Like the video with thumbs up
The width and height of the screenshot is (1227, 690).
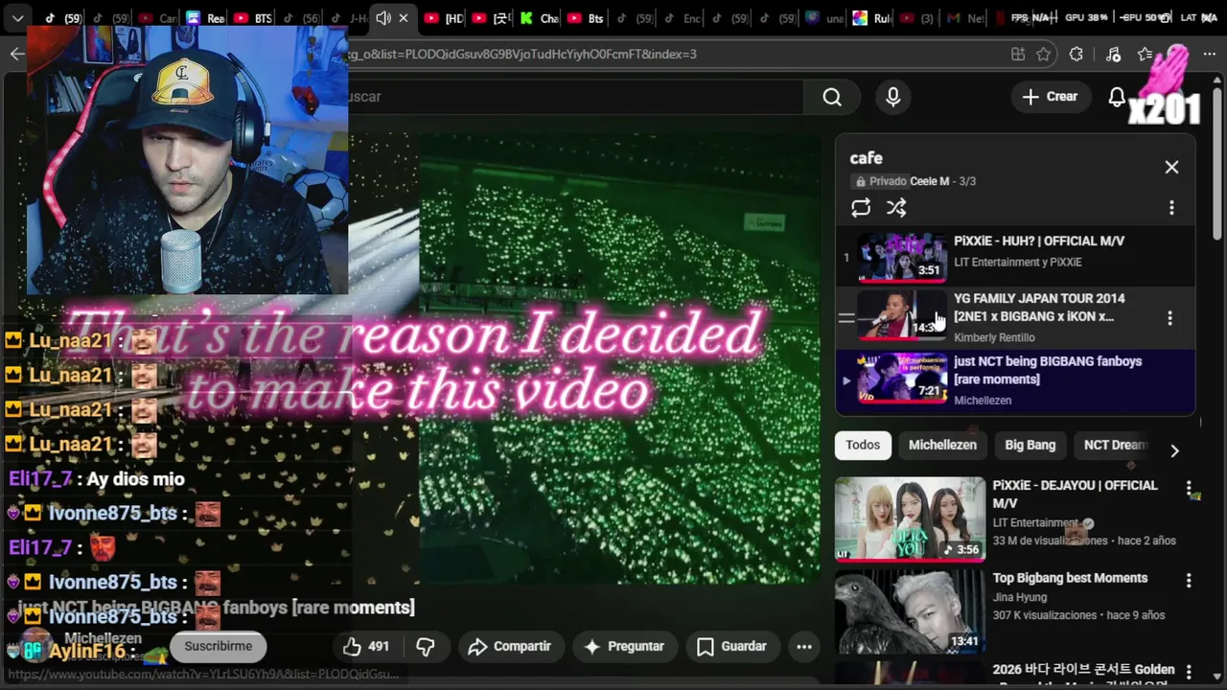click(x=366, y=647)
